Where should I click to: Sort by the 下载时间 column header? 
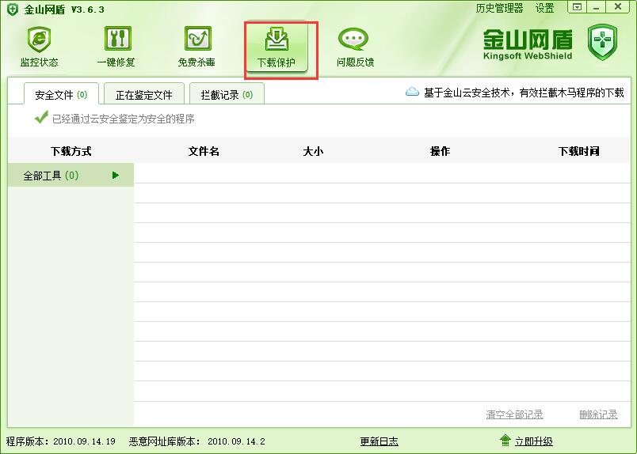point(578,151)
